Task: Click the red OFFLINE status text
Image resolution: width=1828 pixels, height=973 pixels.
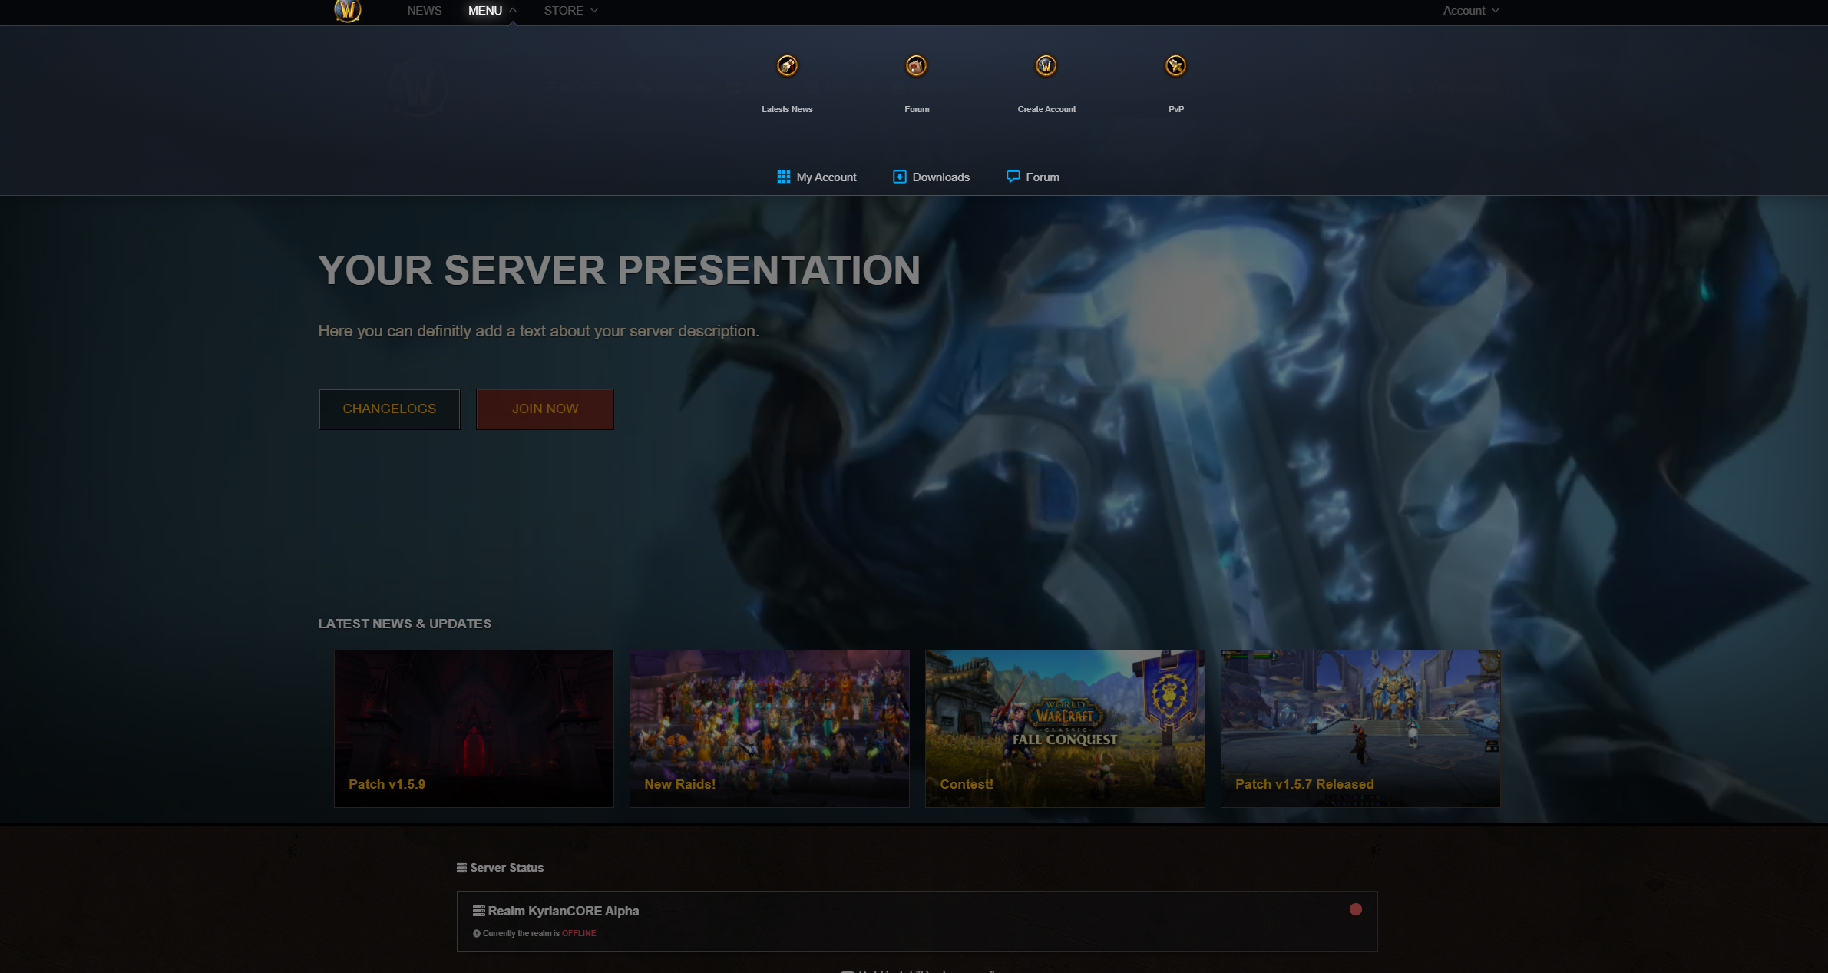Action: [579, 934]
